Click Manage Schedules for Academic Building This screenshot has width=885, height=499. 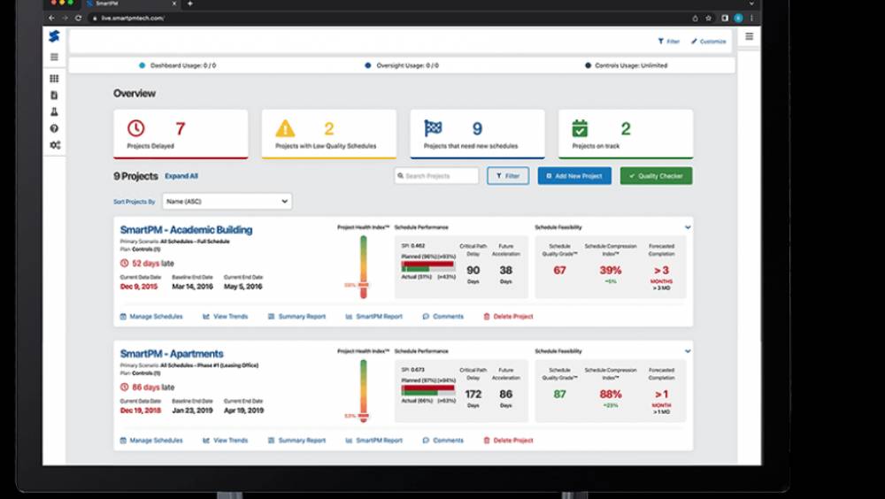coord(151,317)
